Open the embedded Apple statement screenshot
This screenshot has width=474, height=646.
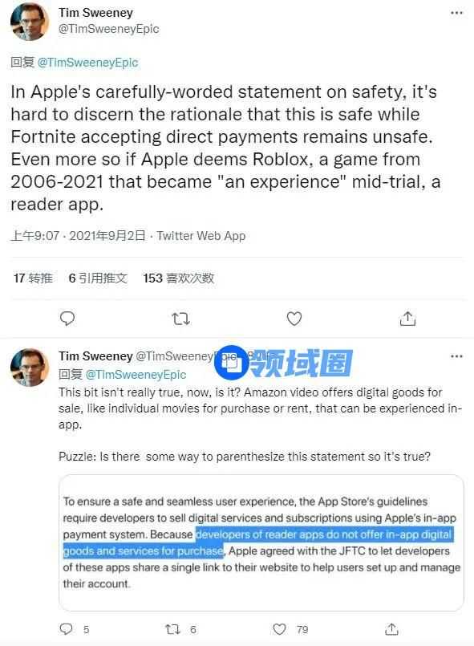[261, 542]
